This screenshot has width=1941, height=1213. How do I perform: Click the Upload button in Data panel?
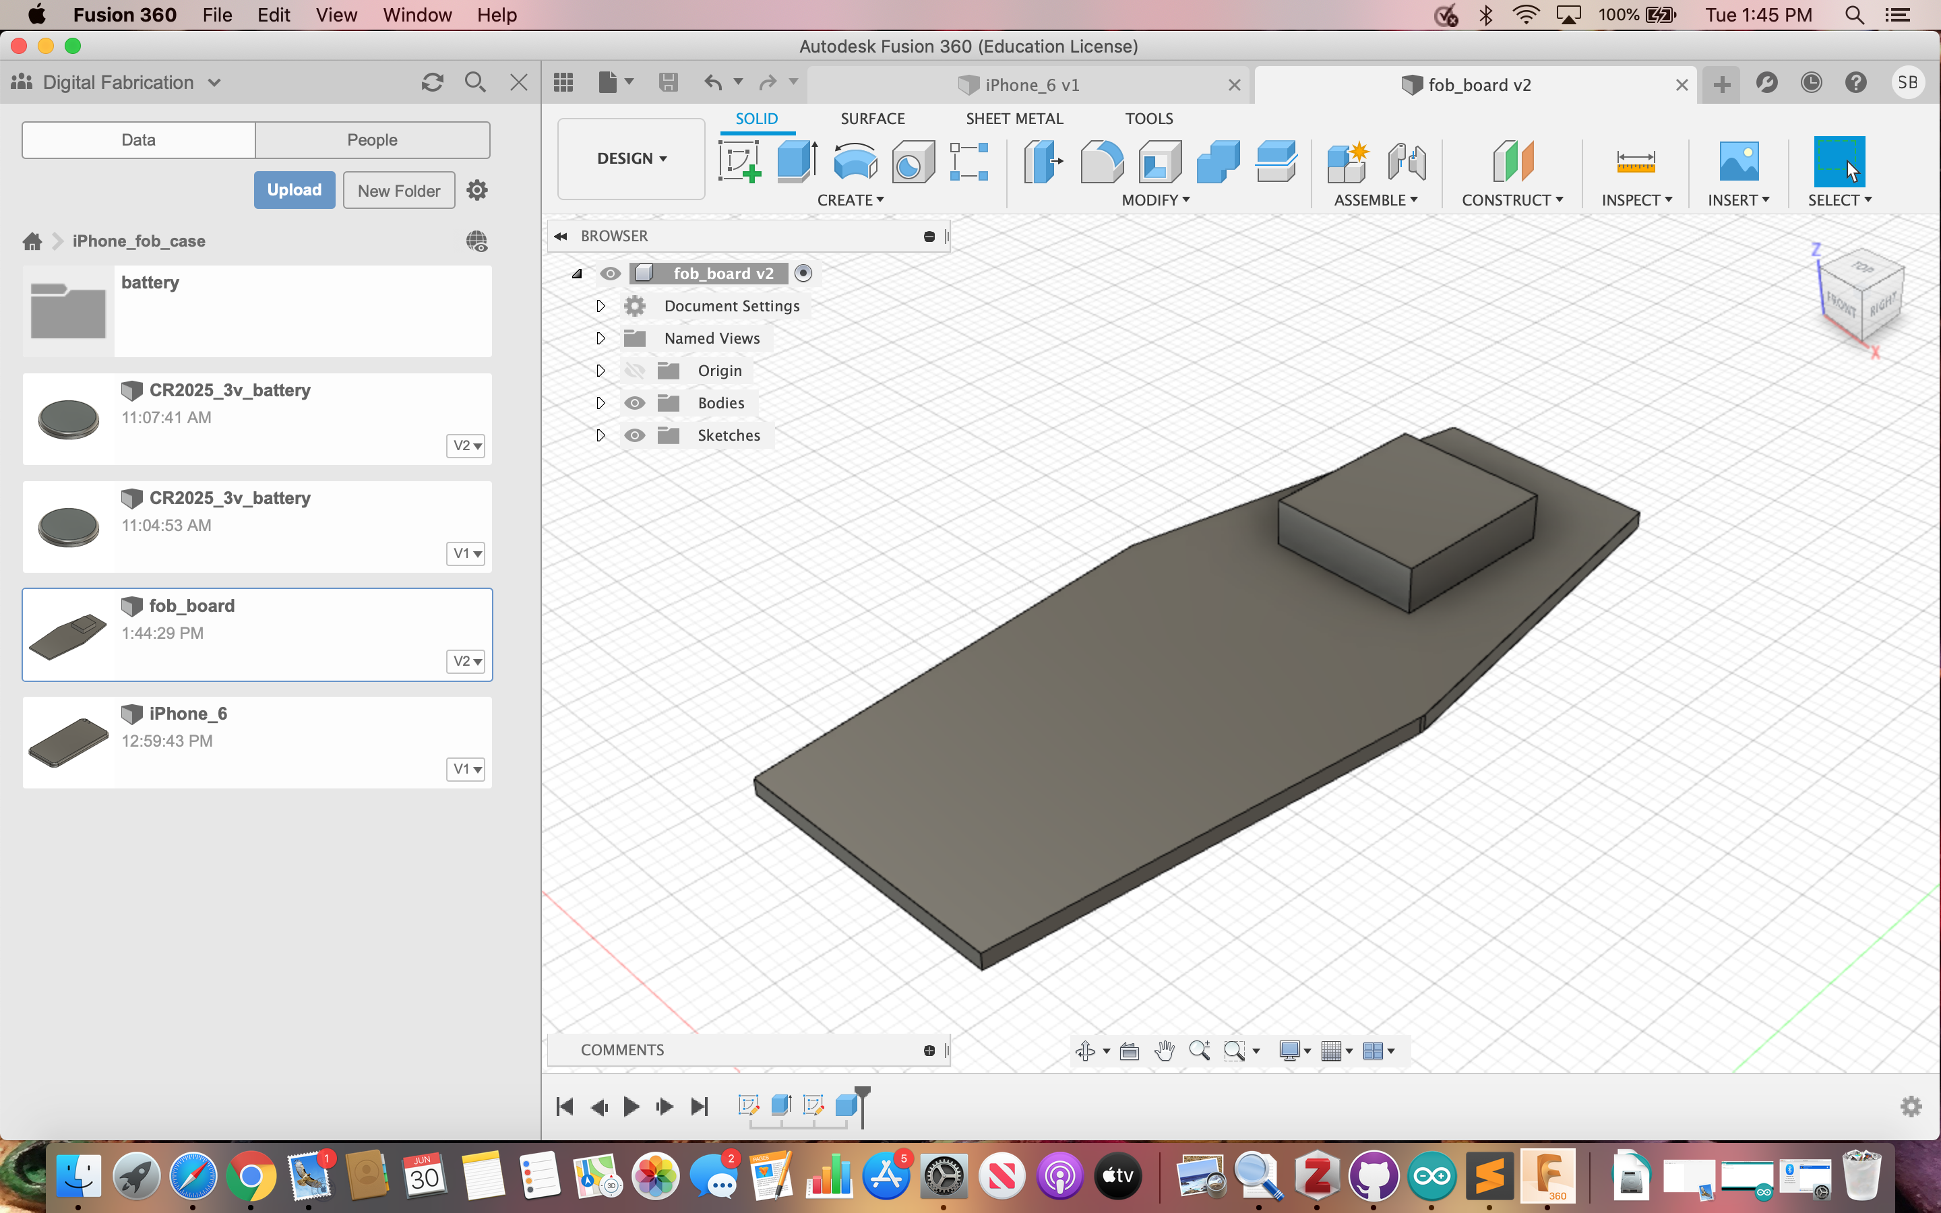pyautogui.click(x=292, y=190)
